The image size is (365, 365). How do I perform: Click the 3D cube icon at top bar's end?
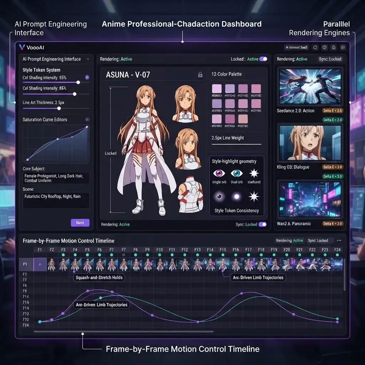tap(343, 47)
